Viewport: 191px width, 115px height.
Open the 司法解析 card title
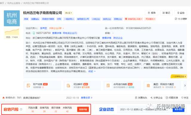(78, 84)
